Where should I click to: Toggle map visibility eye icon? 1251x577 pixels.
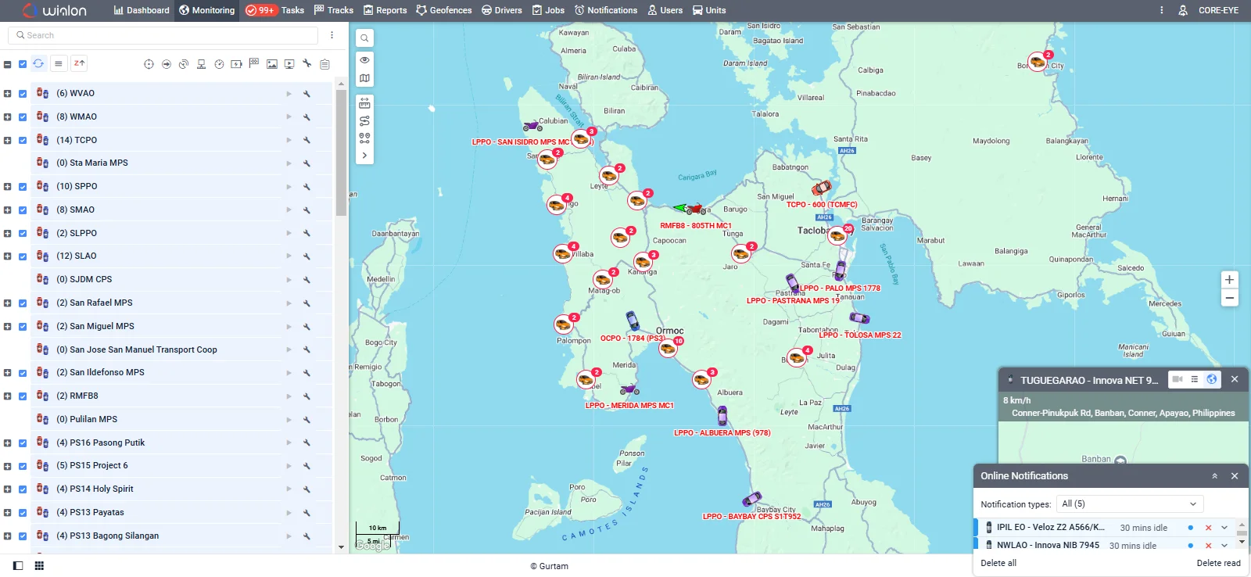tap(364, 60)
